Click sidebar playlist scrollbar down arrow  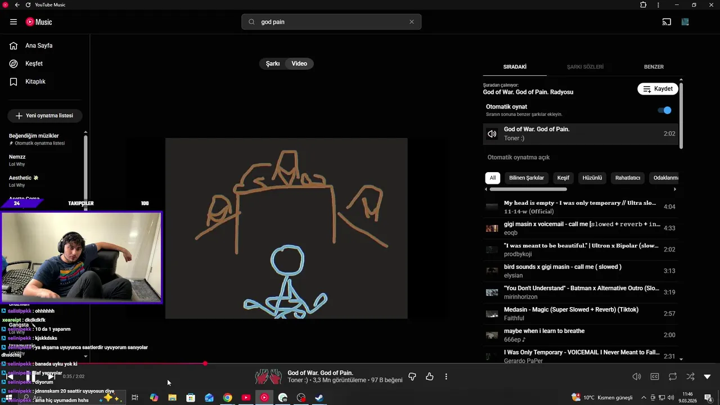click(x=85, y=356)
